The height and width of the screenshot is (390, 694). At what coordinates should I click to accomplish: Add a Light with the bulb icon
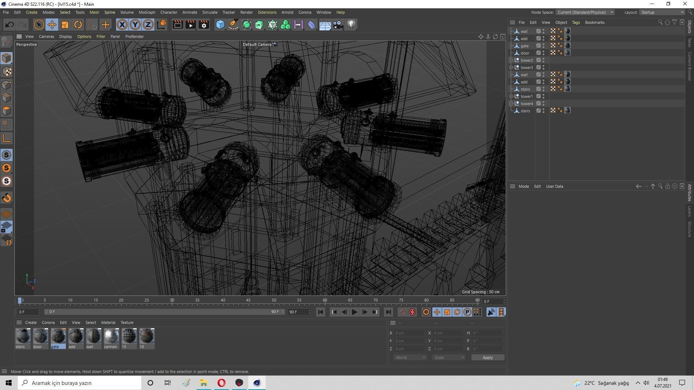click(351, 25)
